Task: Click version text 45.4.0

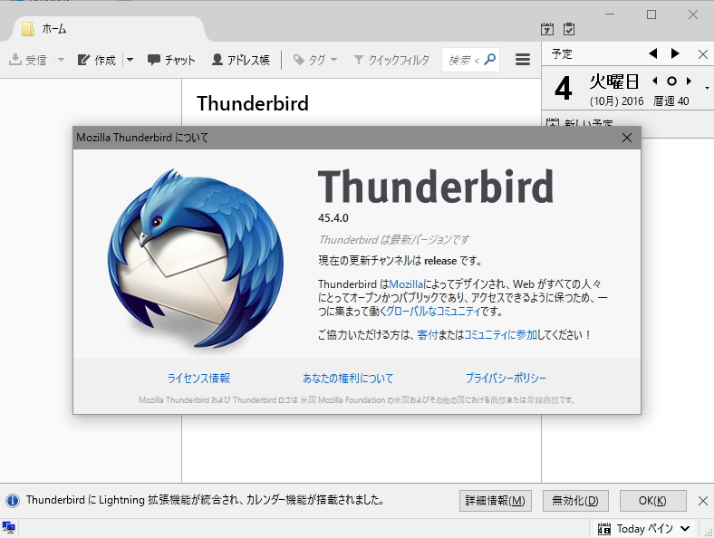Action: [333, 218]
